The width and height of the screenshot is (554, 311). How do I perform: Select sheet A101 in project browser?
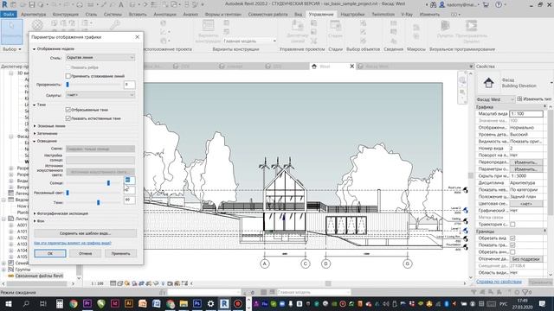point(22,232)
